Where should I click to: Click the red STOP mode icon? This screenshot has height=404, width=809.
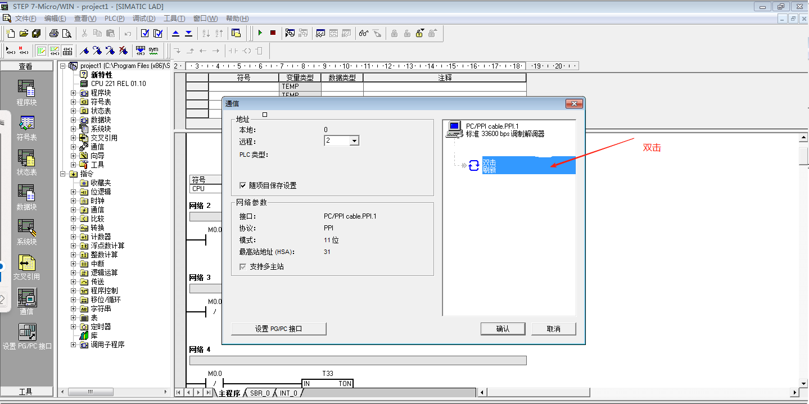273,33
